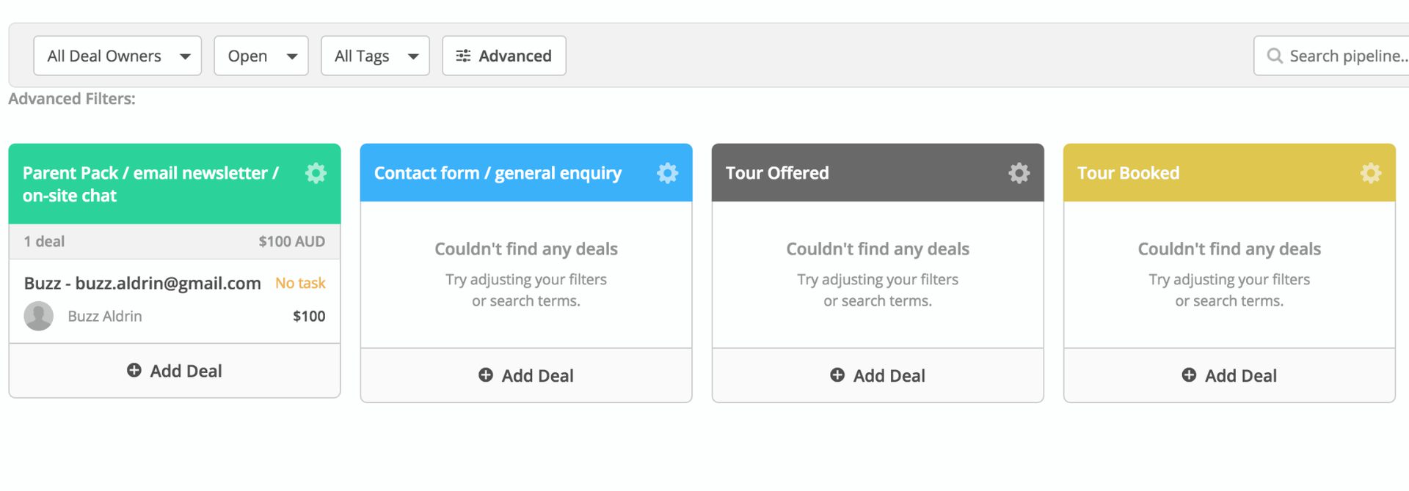Click the search magnifier icon
1409x491 pixels.
[1275, 56]
